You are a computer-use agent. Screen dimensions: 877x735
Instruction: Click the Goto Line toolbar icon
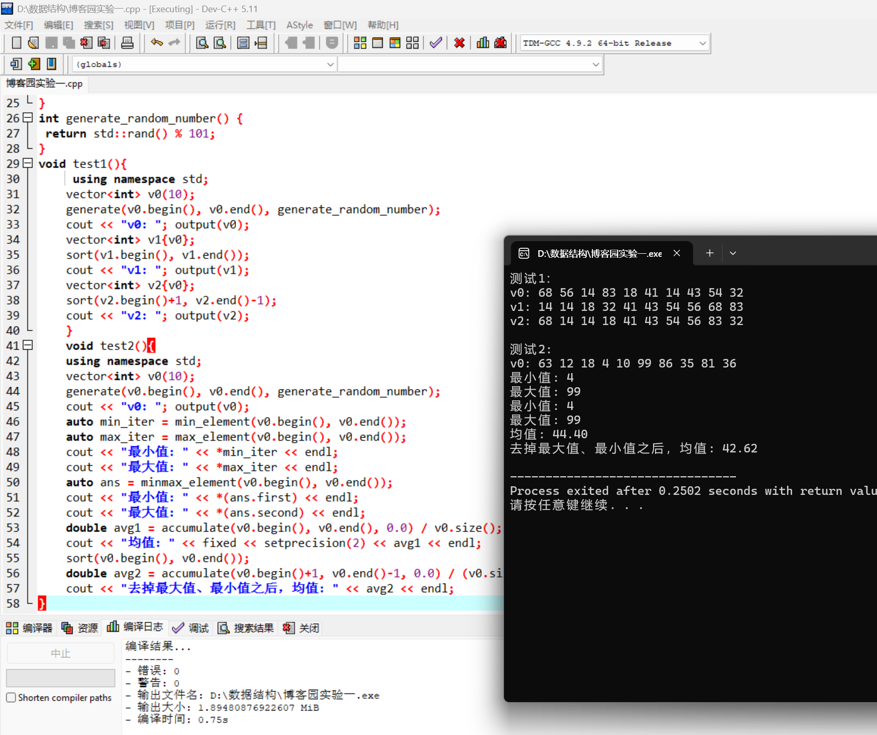click(261, 43)
